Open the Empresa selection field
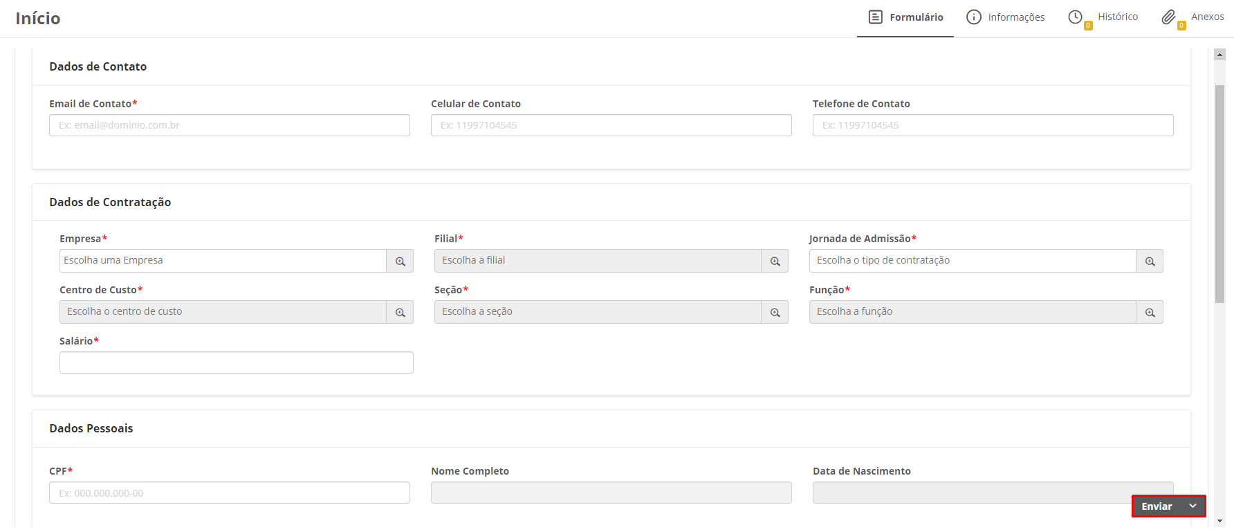1234x532 pixels. coord(223,261)
